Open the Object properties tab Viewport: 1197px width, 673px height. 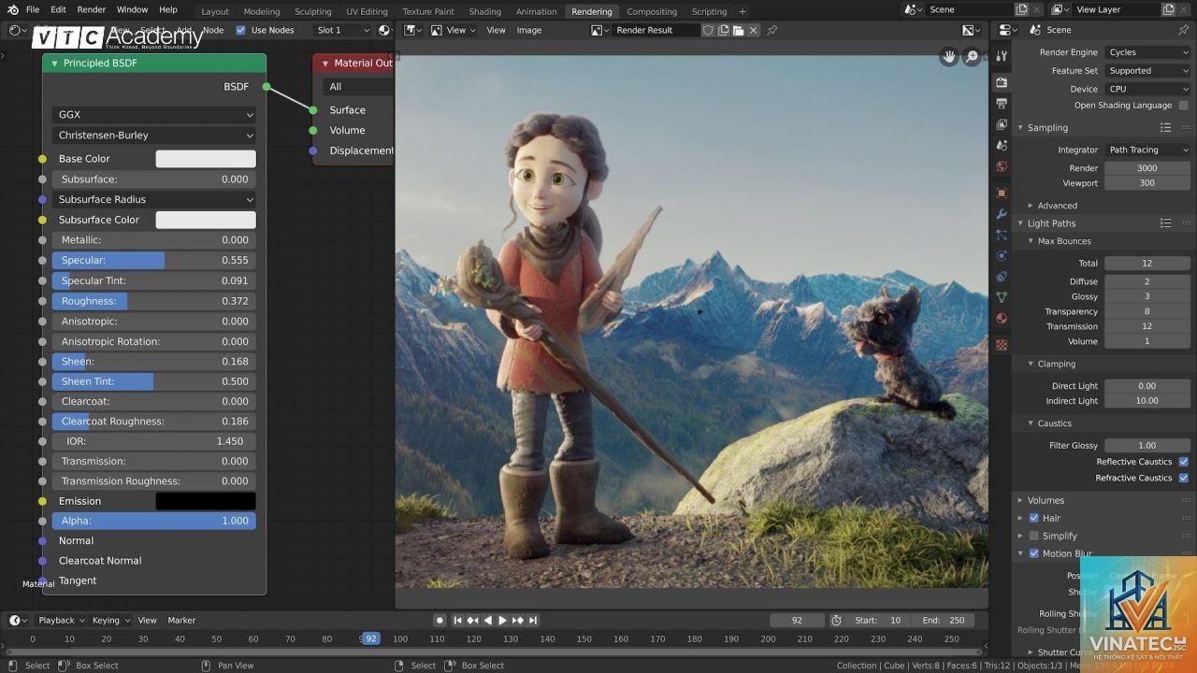click(x=1002, y=193)
